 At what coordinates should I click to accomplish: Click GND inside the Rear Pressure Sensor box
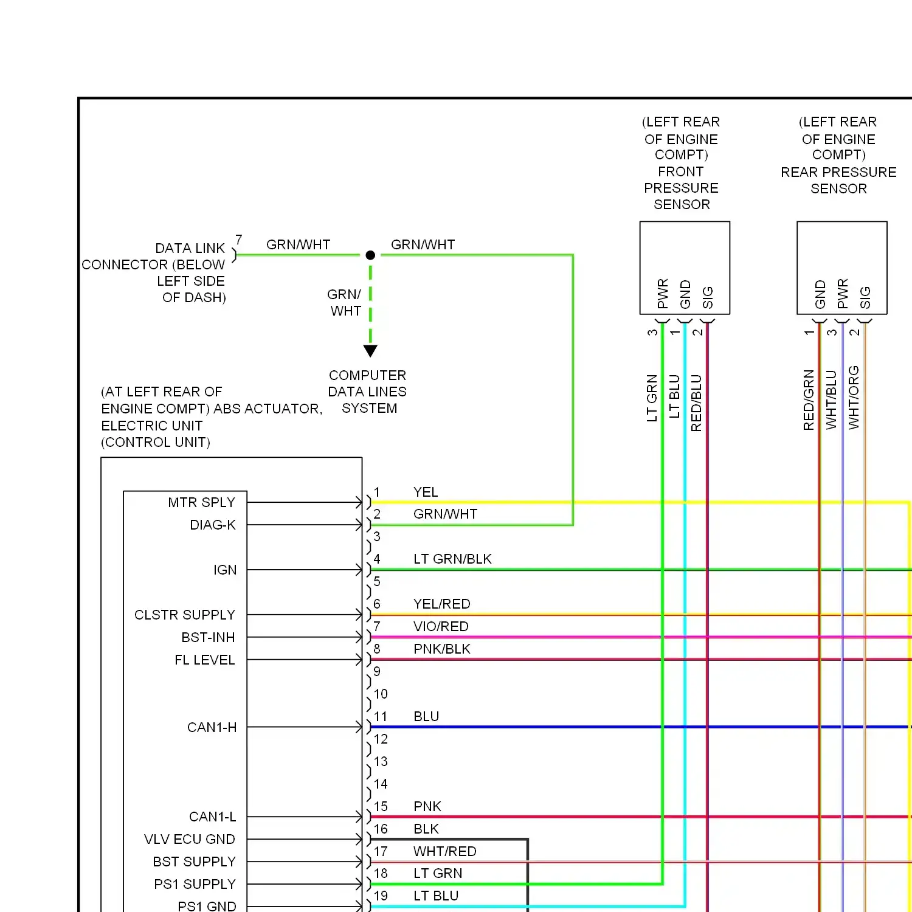[x=820, y=294]
